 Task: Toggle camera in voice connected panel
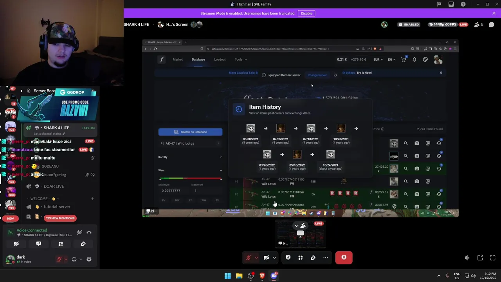(x=16, y=244)
